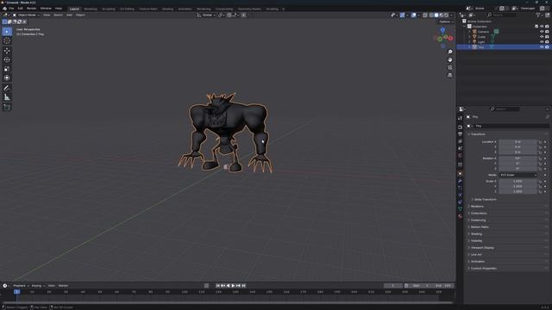The height and width of the screenshot is (310, 552).
Task: Open the Modifiers wrench properties tab
Action: [460, 181]
